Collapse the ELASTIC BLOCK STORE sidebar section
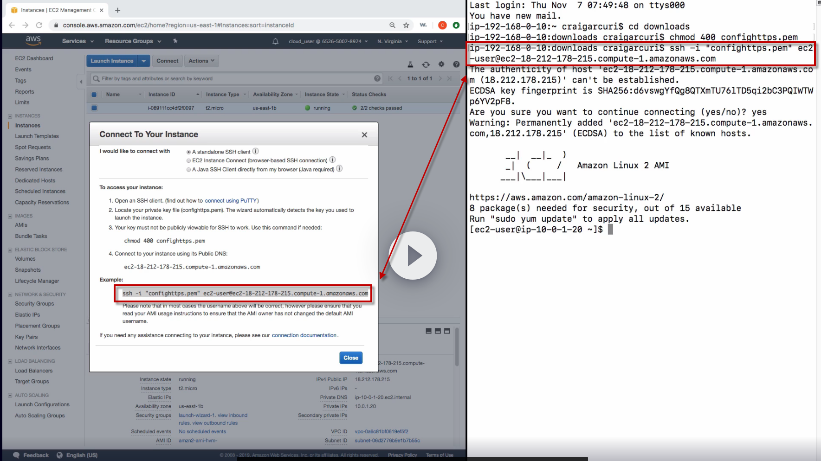 tap(10, 250)
